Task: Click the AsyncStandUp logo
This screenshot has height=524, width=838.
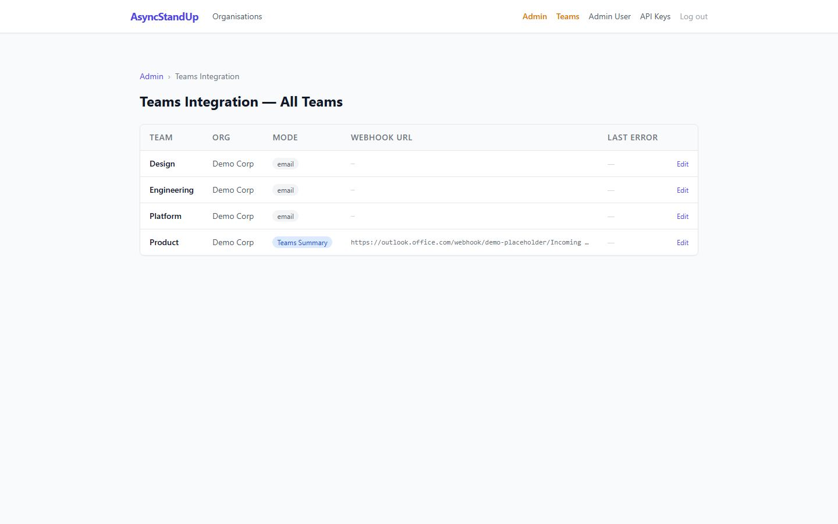Action: 164,17
